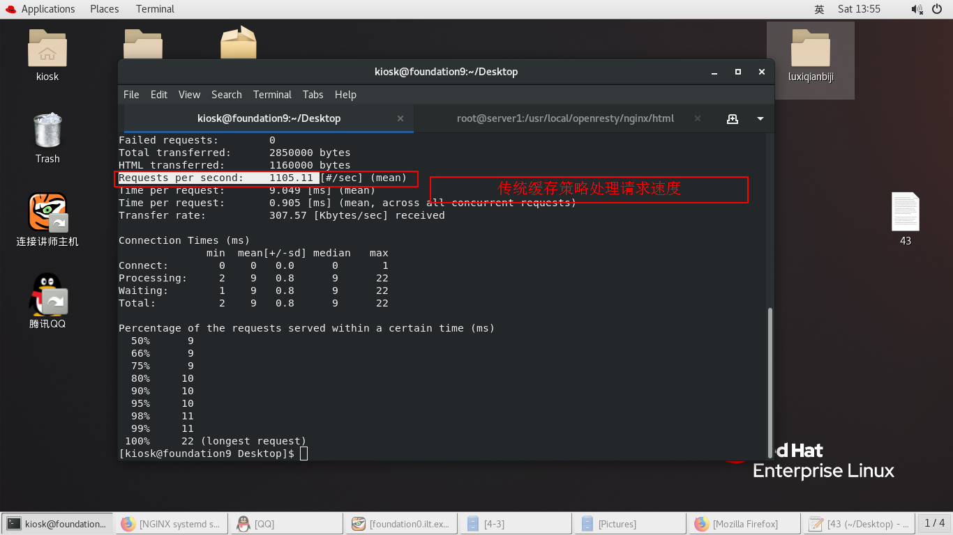
Task: Click 'Connection Times (ms)' heading
Action: 184,240
